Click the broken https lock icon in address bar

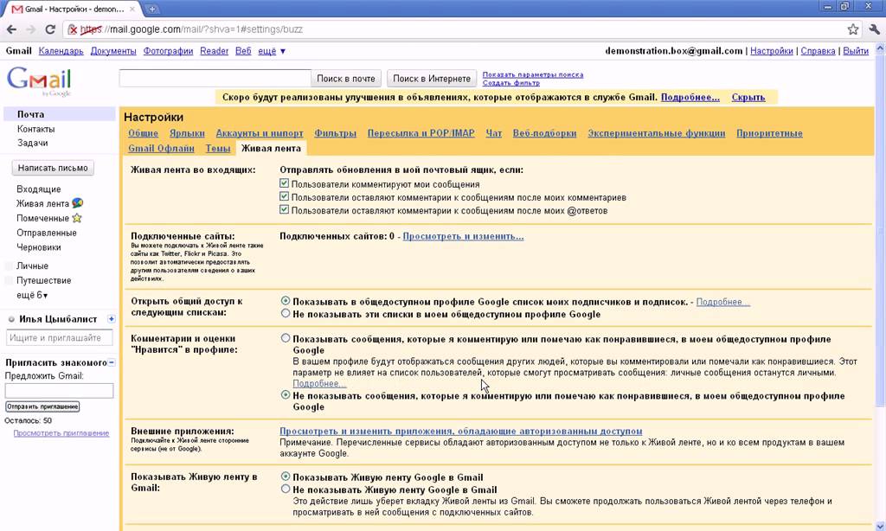pos(73,29)
